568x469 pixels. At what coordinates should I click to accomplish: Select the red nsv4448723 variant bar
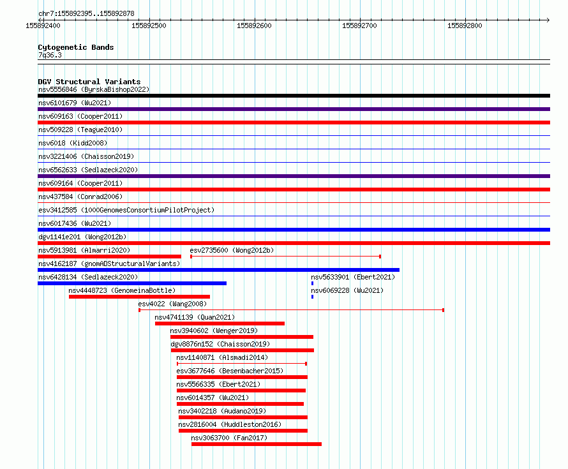pos(140,297)
